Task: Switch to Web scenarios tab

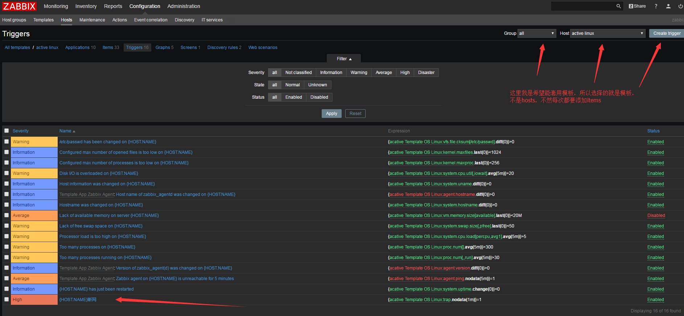Action: pos(263,48)
